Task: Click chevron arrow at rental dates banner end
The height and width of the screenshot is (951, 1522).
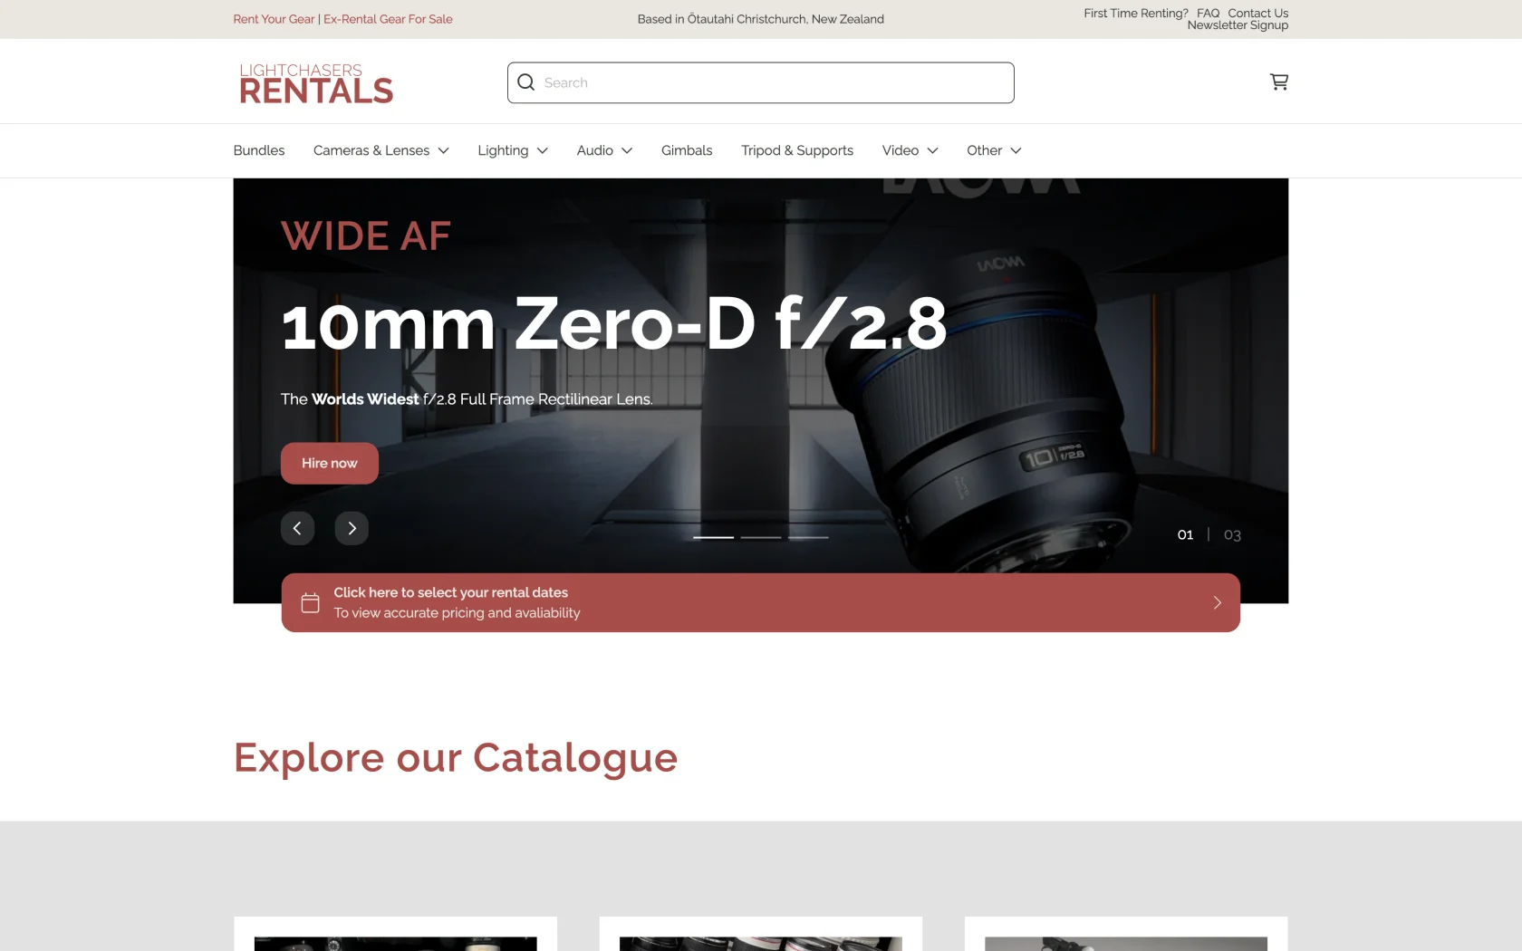Action: 1217,603
